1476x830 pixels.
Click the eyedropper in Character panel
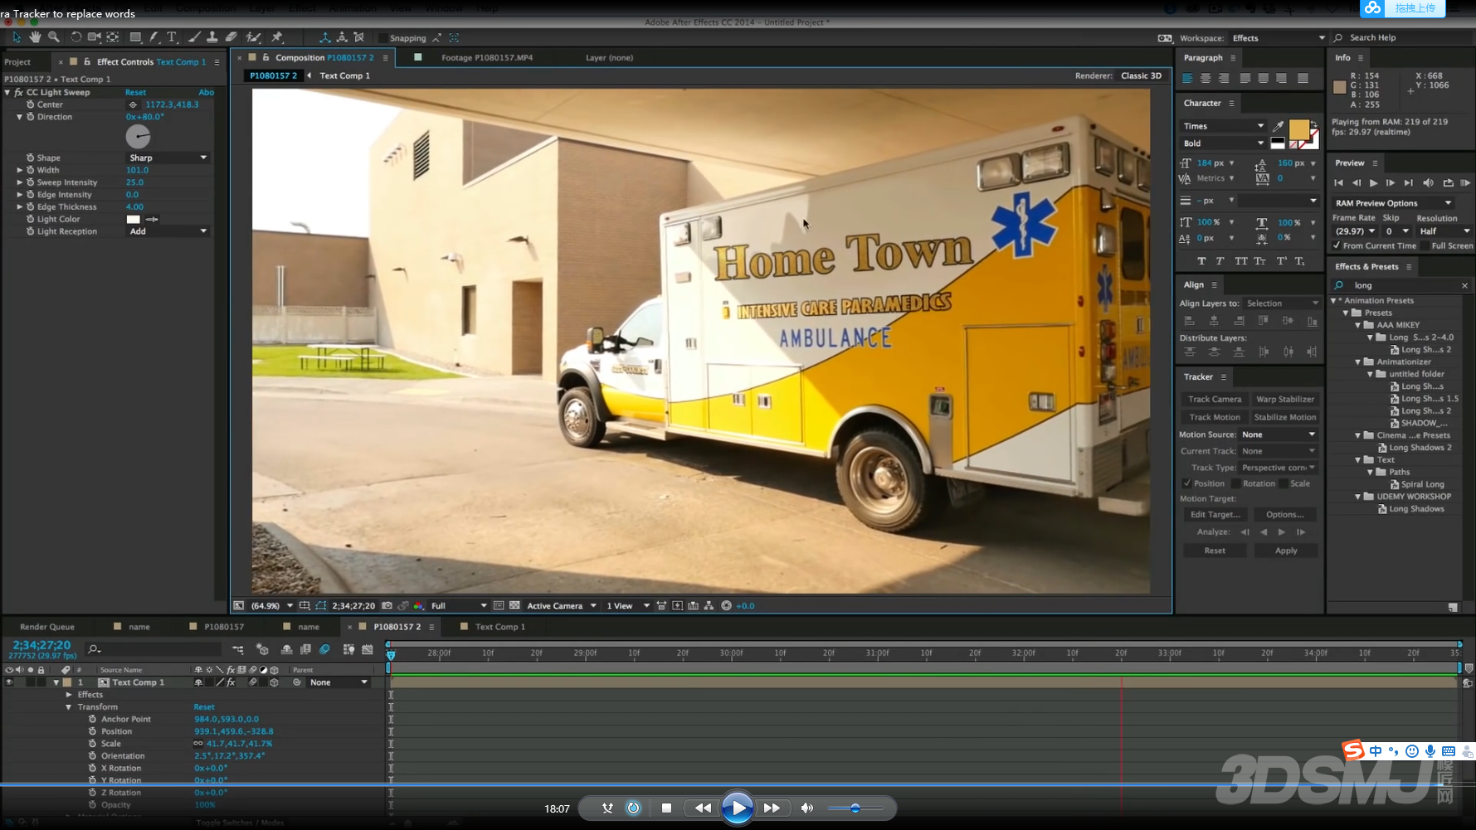pos(1279,126)
